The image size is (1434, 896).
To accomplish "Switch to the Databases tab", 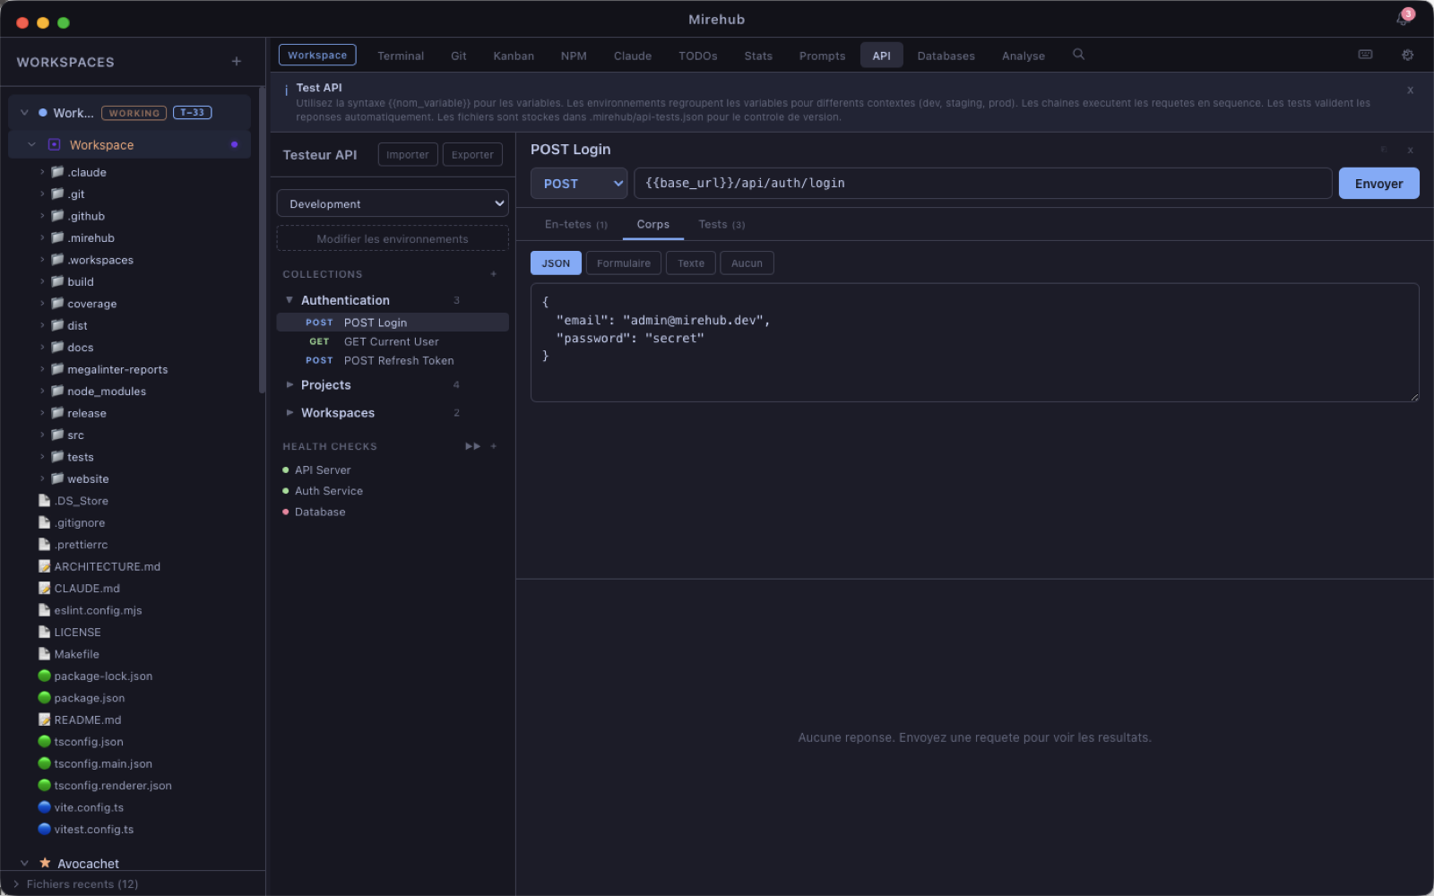I will [x=946, y=56].
